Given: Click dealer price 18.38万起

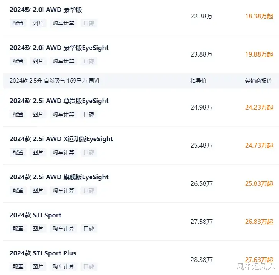Looking at the screenshot, I should point(259,17).
